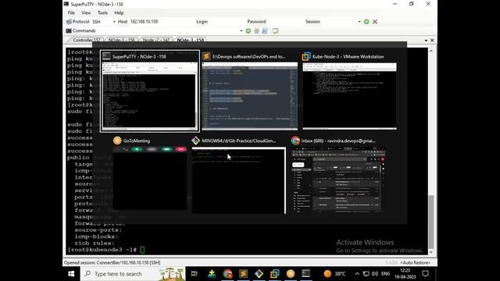Image resolution: width=500 pixels, height=281 pixels.
Task: Click the Git Bash icon in window switcher
Action: coord(195,140)
